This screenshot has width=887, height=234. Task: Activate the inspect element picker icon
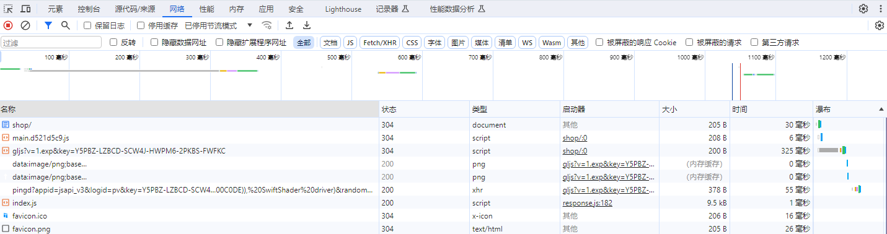[9, 9]
